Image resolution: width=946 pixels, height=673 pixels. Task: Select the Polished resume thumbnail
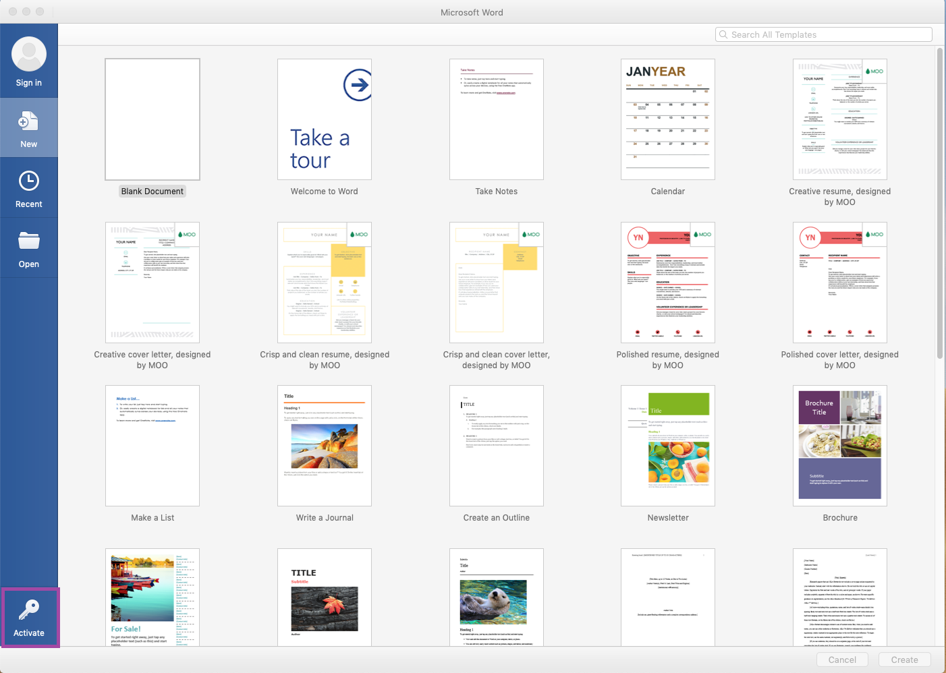(668, 283)
